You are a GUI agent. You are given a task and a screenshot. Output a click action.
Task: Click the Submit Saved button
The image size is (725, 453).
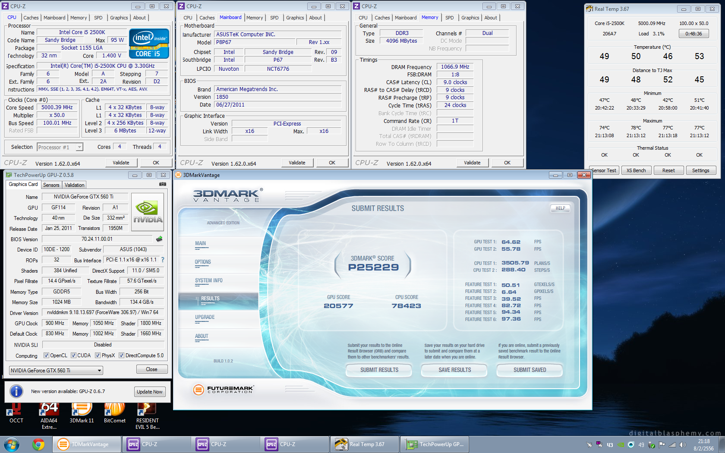pos(530,370)
